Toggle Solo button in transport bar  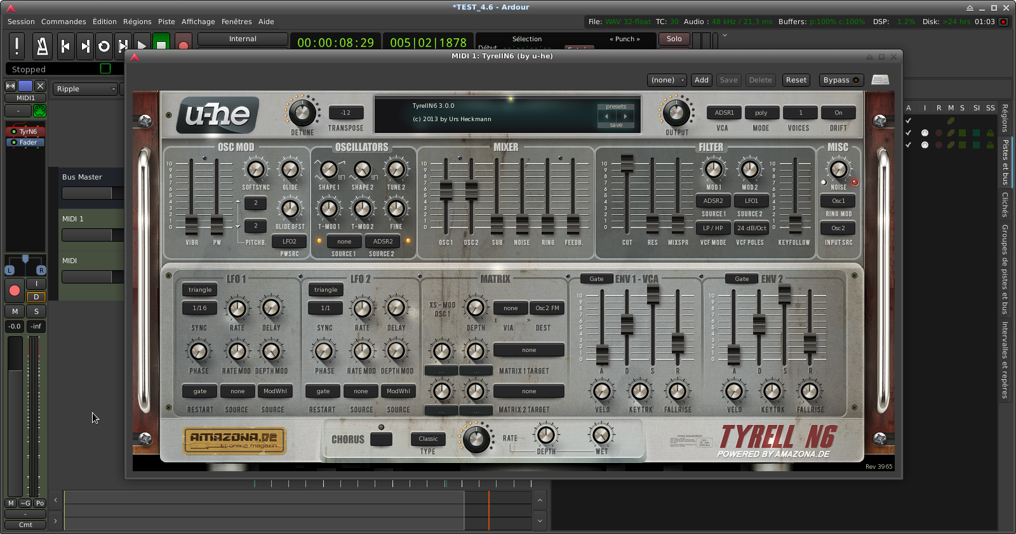[x=674, y=39]
